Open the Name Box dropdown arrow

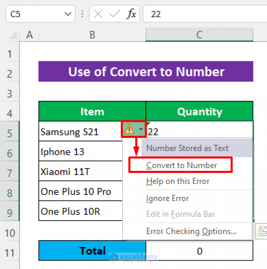[x=68, y=14]
